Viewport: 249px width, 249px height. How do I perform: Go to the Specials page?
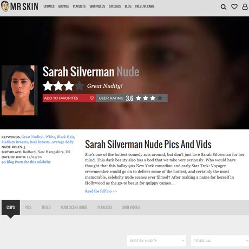pos(115,6)
